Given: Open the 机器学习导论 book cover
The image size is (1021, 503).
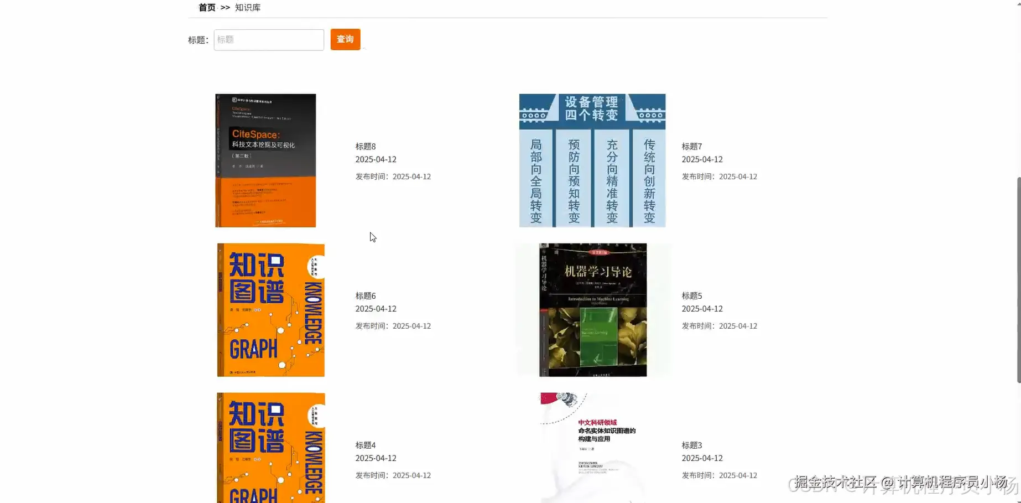Looking at the screenshot, I should [x=592, y=310].
